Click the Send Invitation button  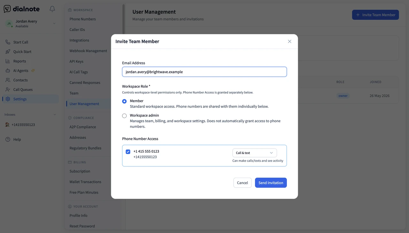coord(271,183)
